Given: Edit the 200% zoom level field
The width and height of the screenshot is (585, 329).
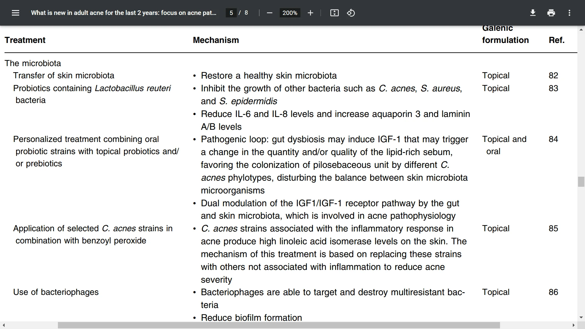Looking at the screenshot, I should click(x=290, y=13).
